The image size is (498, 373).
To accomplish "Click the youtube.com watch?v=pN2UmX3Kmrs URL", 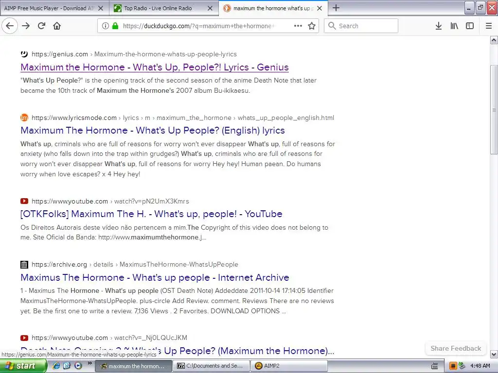I will 110,201.
